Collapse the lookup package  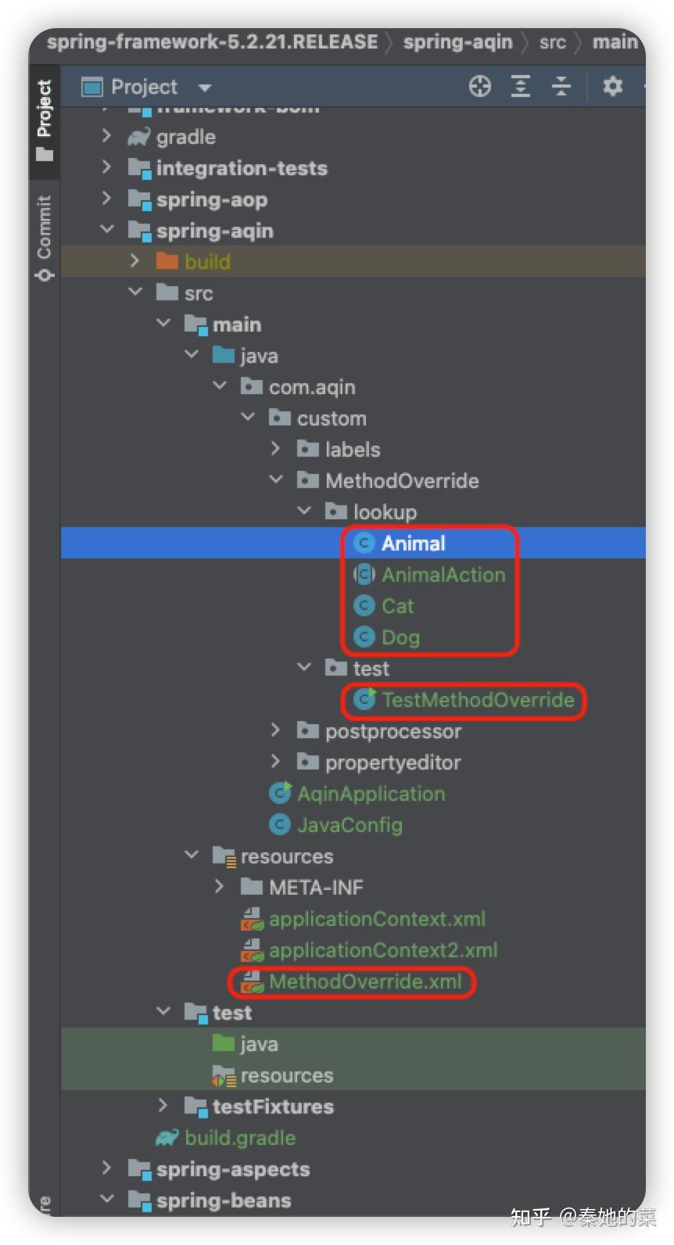pyautogui.click(x=304, y=511)
